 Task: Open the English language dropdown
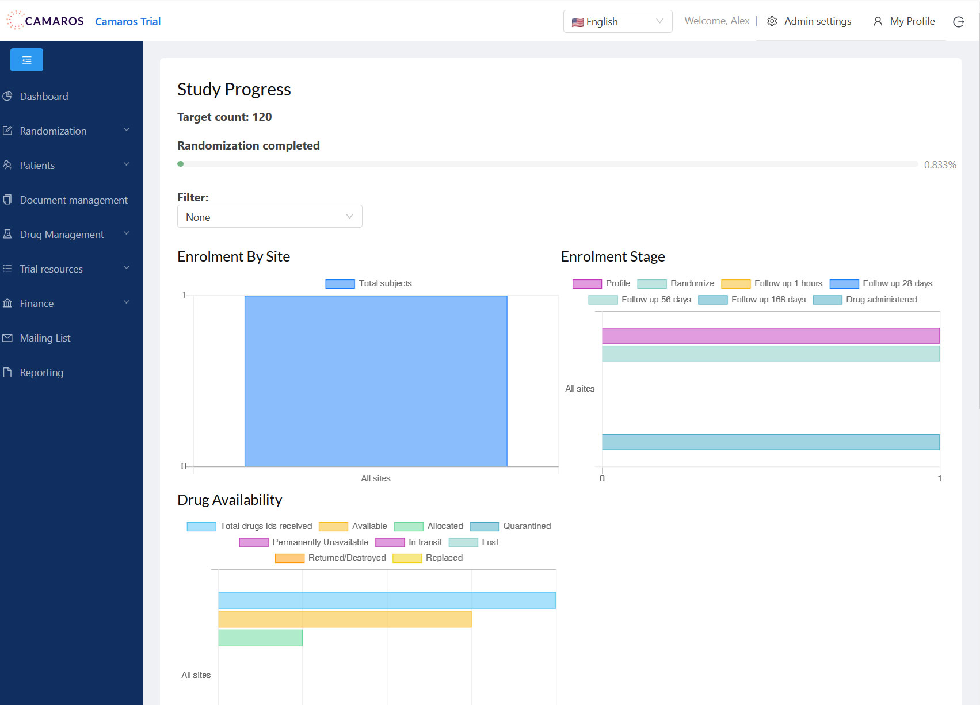pos(617,22)
